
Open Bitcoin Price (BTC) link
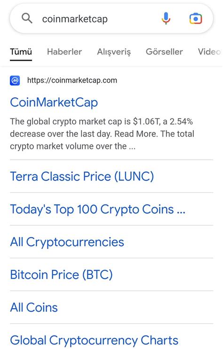pos(61,275)
